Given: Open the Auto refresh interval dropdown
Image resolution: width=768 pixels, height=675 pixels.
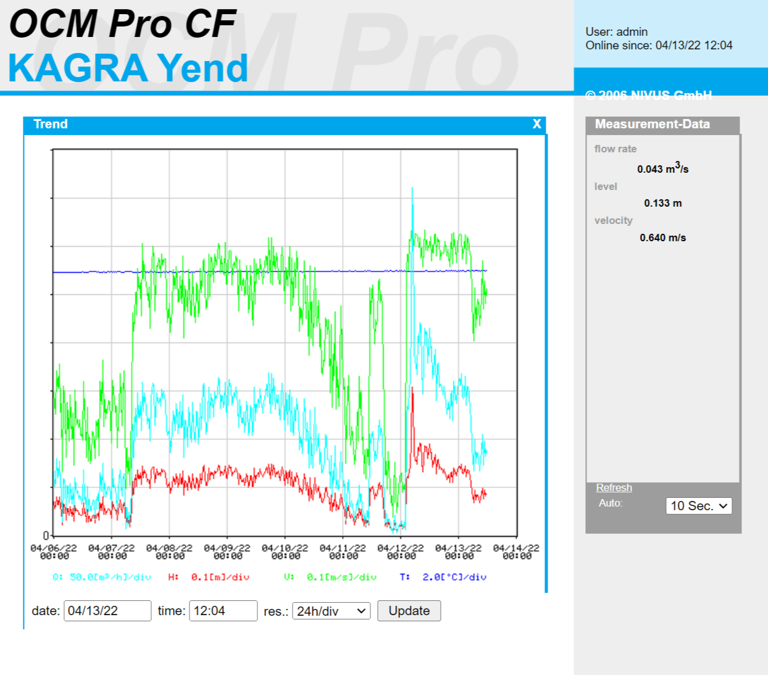Looking at the screenshot, I should 699,506.
